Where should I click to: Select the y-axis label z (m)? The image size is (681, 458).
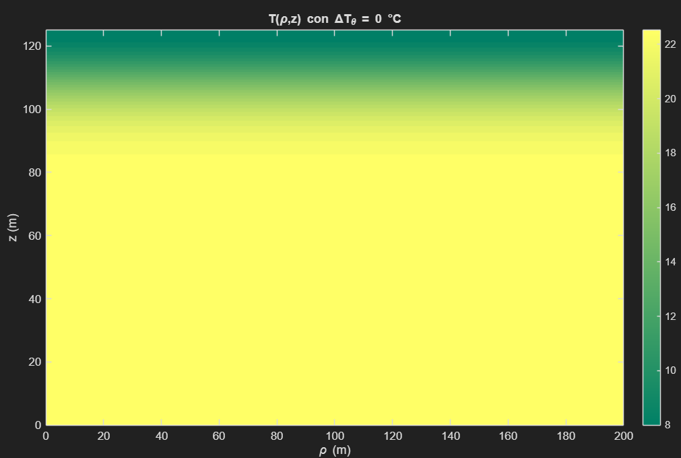[x=13, y=228]
